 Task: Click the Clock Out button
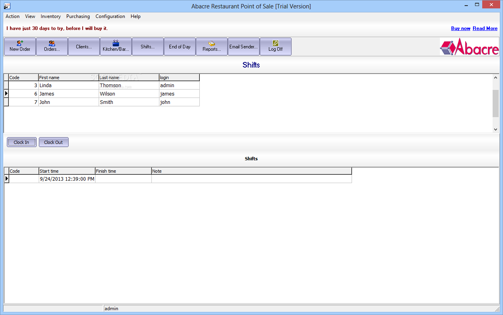54,142
